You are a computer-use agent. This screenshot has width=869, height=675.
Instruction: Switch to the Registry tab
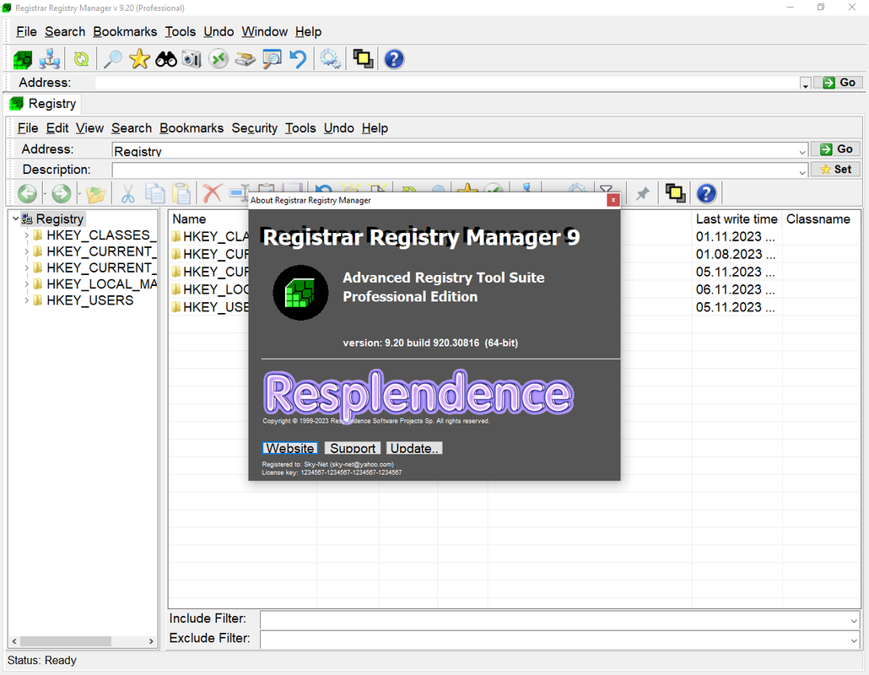(44, 104)
